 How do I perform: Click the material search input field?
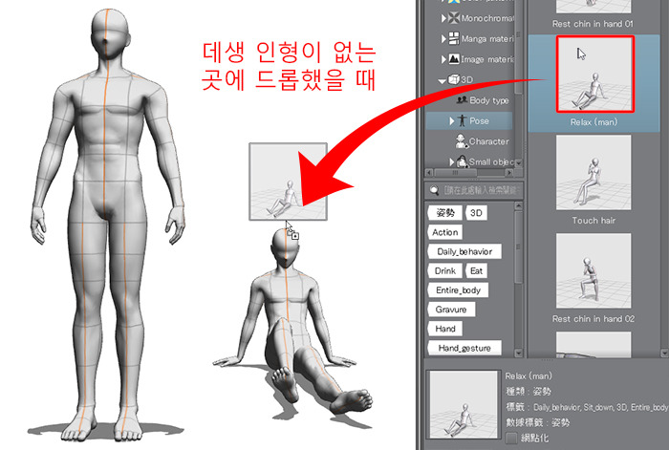click(x=474, y=190)
